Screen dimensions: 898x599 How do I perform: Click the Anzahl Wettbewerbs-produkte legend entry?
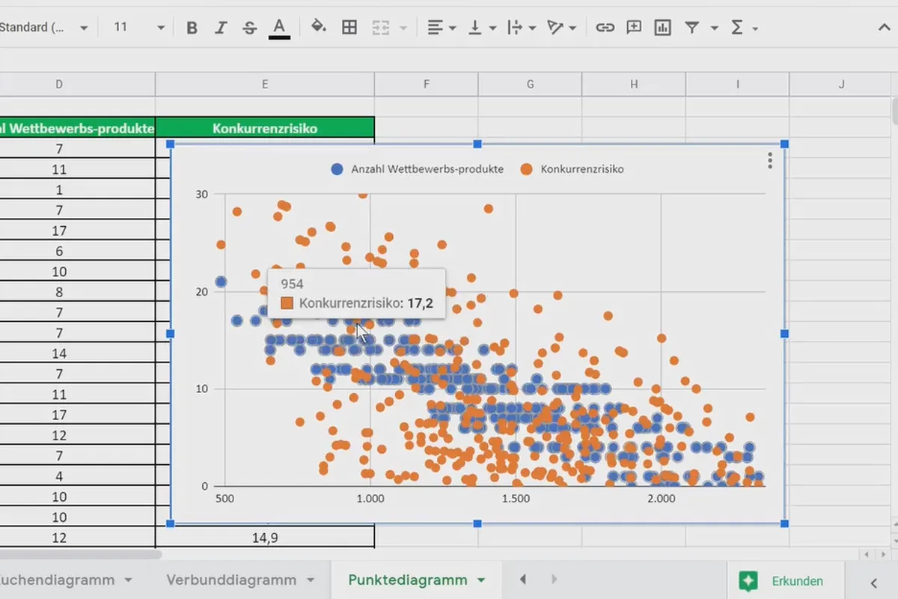click(x=418, y=169)
